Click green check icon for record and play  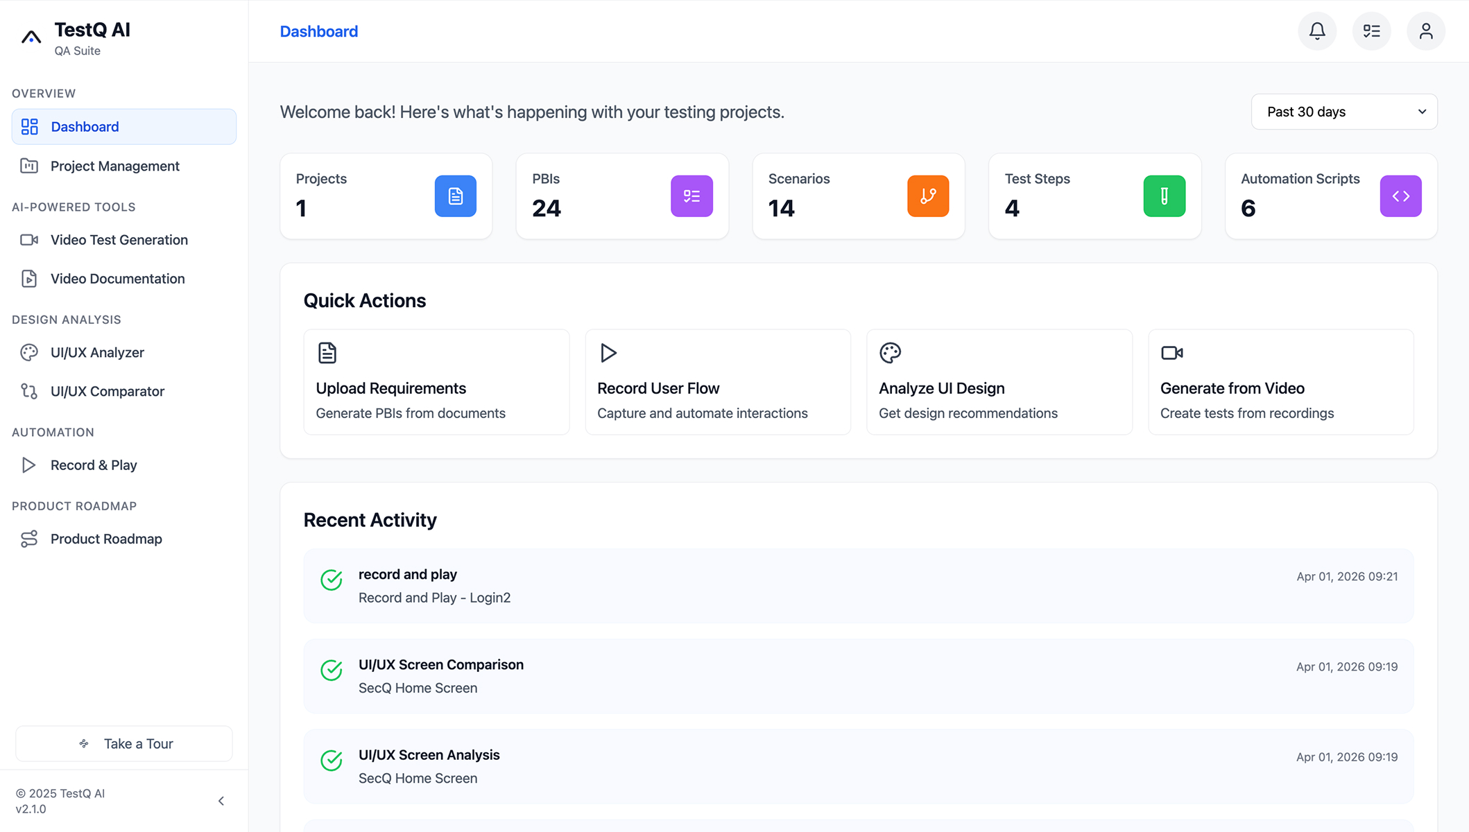332,580
